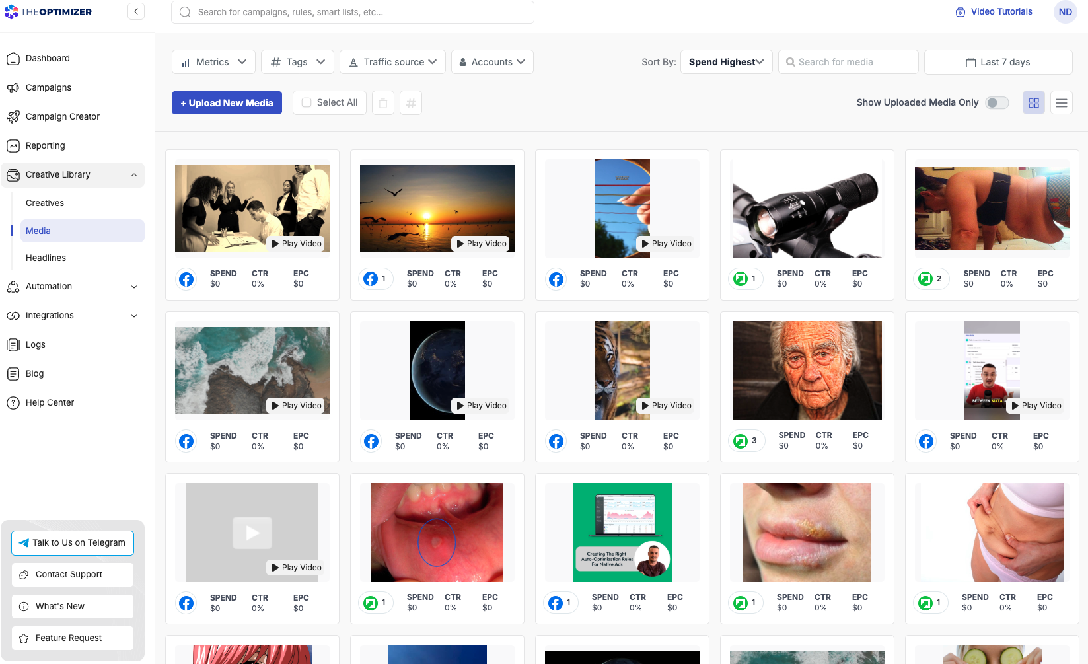Collapse the sidebar with the chevron button

click(x=136, y=11)
